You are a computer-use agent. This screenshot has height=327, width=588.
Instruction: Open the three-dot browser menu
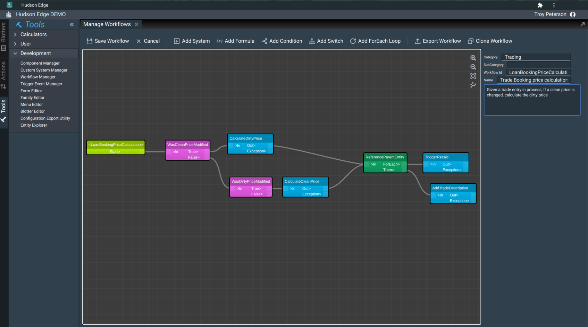[x=554, y=5]
